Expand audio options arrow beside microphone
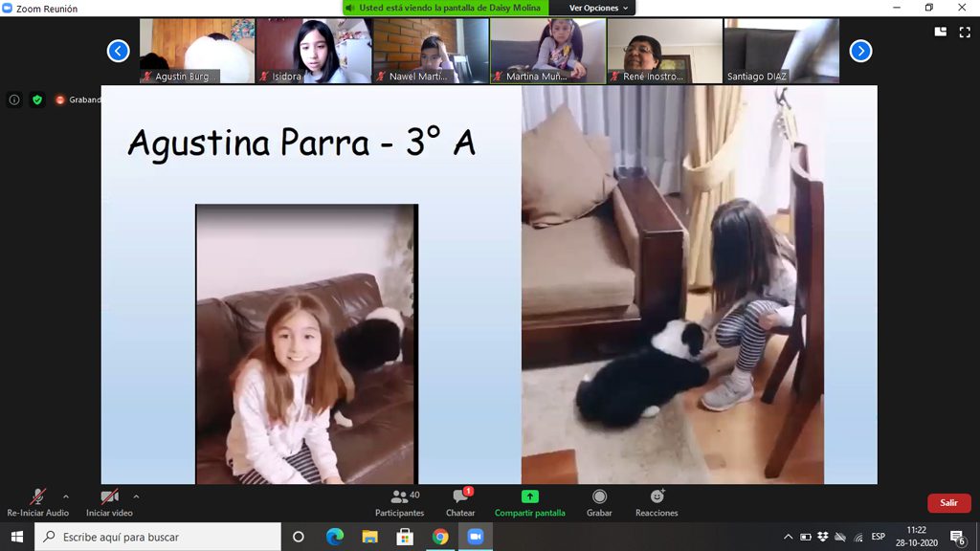This screenshot has width=980, height=551. click(x=66, y=496)
